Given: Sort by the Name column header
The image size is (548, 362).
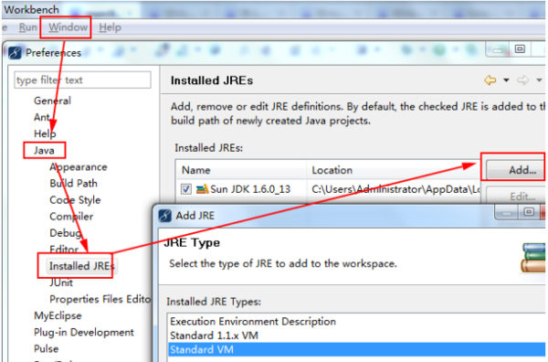Looking at the screenshot, I should click(x=241, y=170).
